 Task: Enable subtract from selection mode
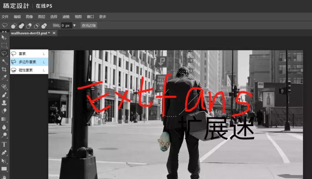point(29,26)
